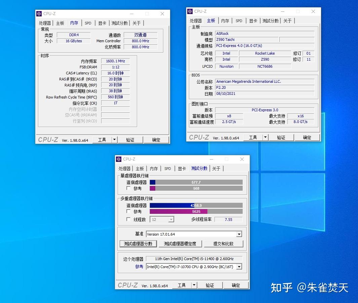Click multi thread reference bar 5625
Viewport: 358px width, 303px height.
tap(196, 211)
